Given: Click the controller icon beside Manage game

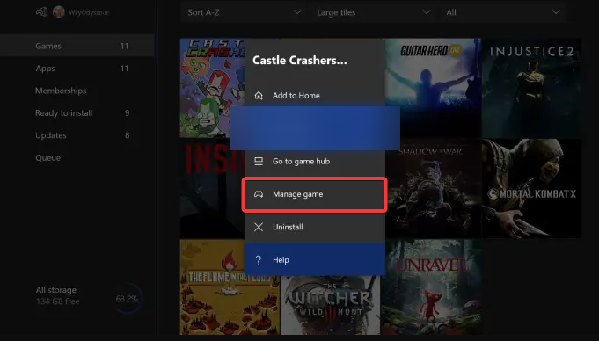Looking at the screenshot, I should click(259, 194).
